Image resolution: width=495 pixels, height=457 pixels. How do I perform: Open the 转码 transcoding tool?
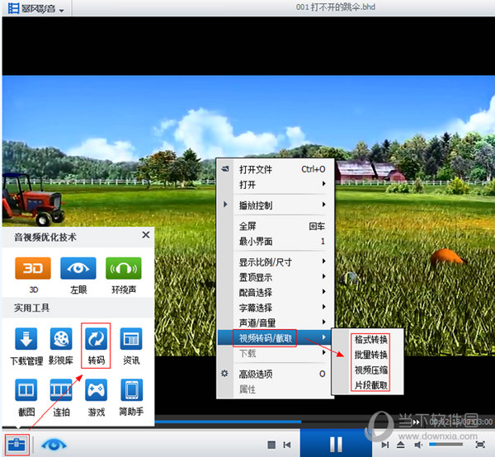point(96,340)
